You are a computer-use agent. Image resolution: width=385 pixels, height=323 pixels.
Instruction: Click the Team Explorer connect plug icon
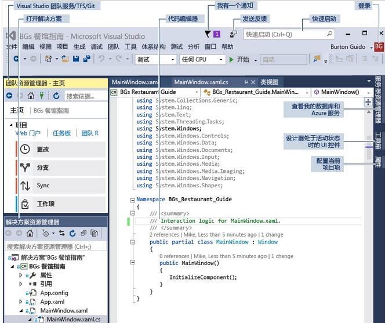pyautogui.click(x=42, y=96)
